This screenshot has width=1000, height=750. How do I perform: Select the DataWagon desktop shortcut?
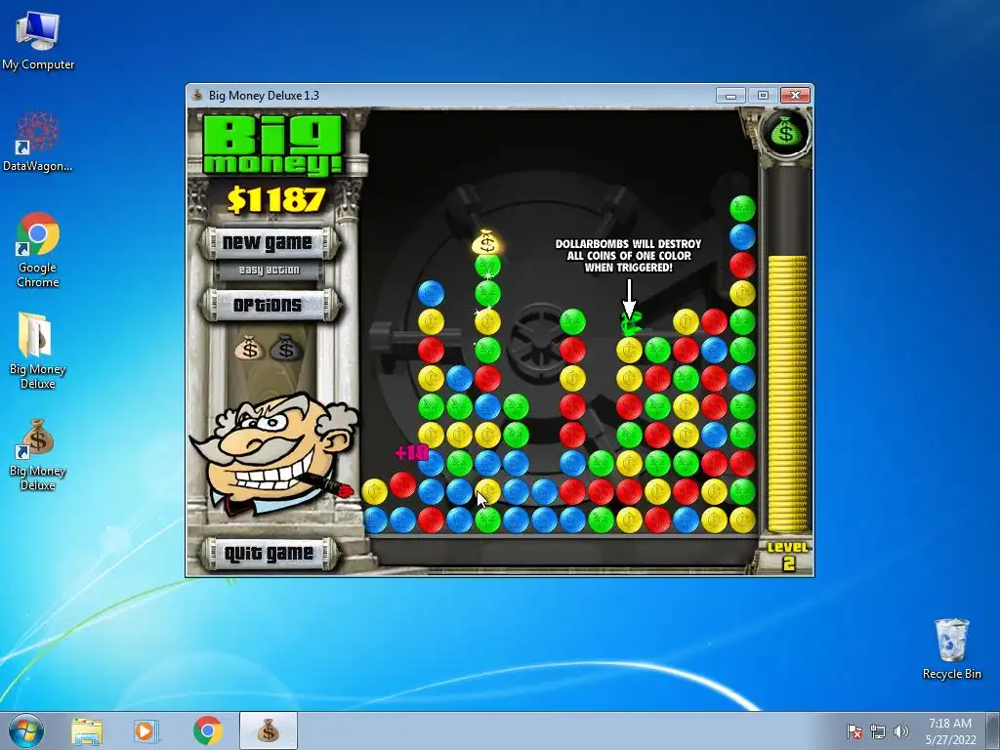[x=38, y=142]
